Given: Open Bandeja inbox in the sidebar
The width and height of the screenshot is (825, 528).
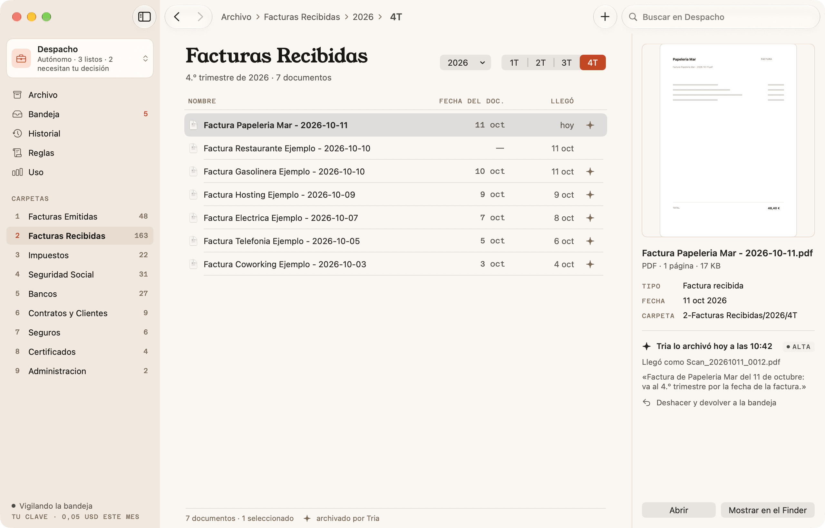Looking at the screenshot, I should click(x=80, y=114).
